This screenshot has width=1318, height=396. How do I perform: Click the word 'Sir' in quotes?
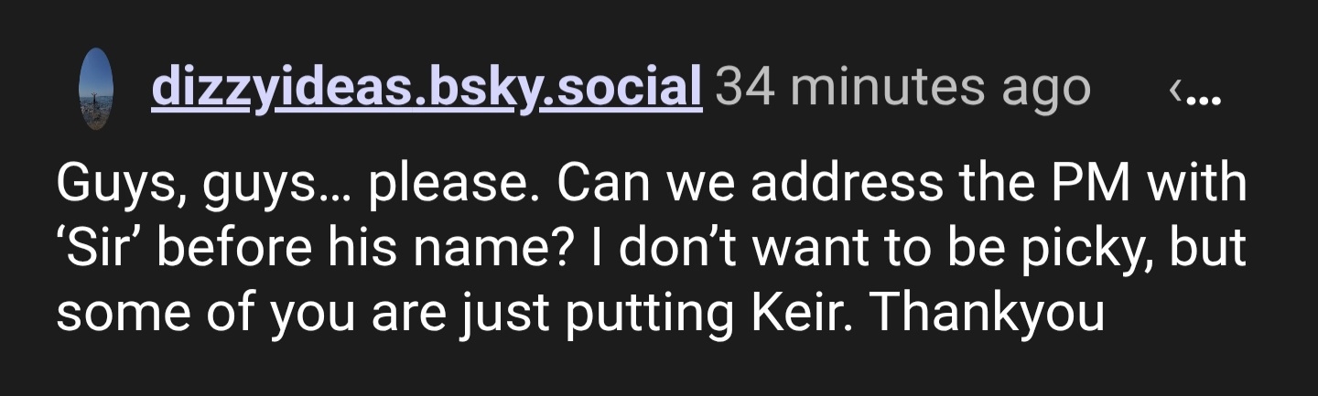tap(91, 247)
